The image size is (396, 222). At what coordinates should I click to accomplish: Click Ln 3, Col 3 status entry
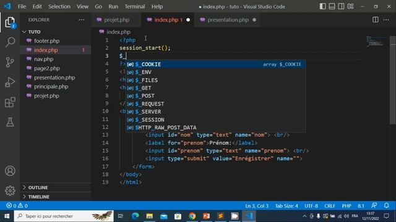257,205
